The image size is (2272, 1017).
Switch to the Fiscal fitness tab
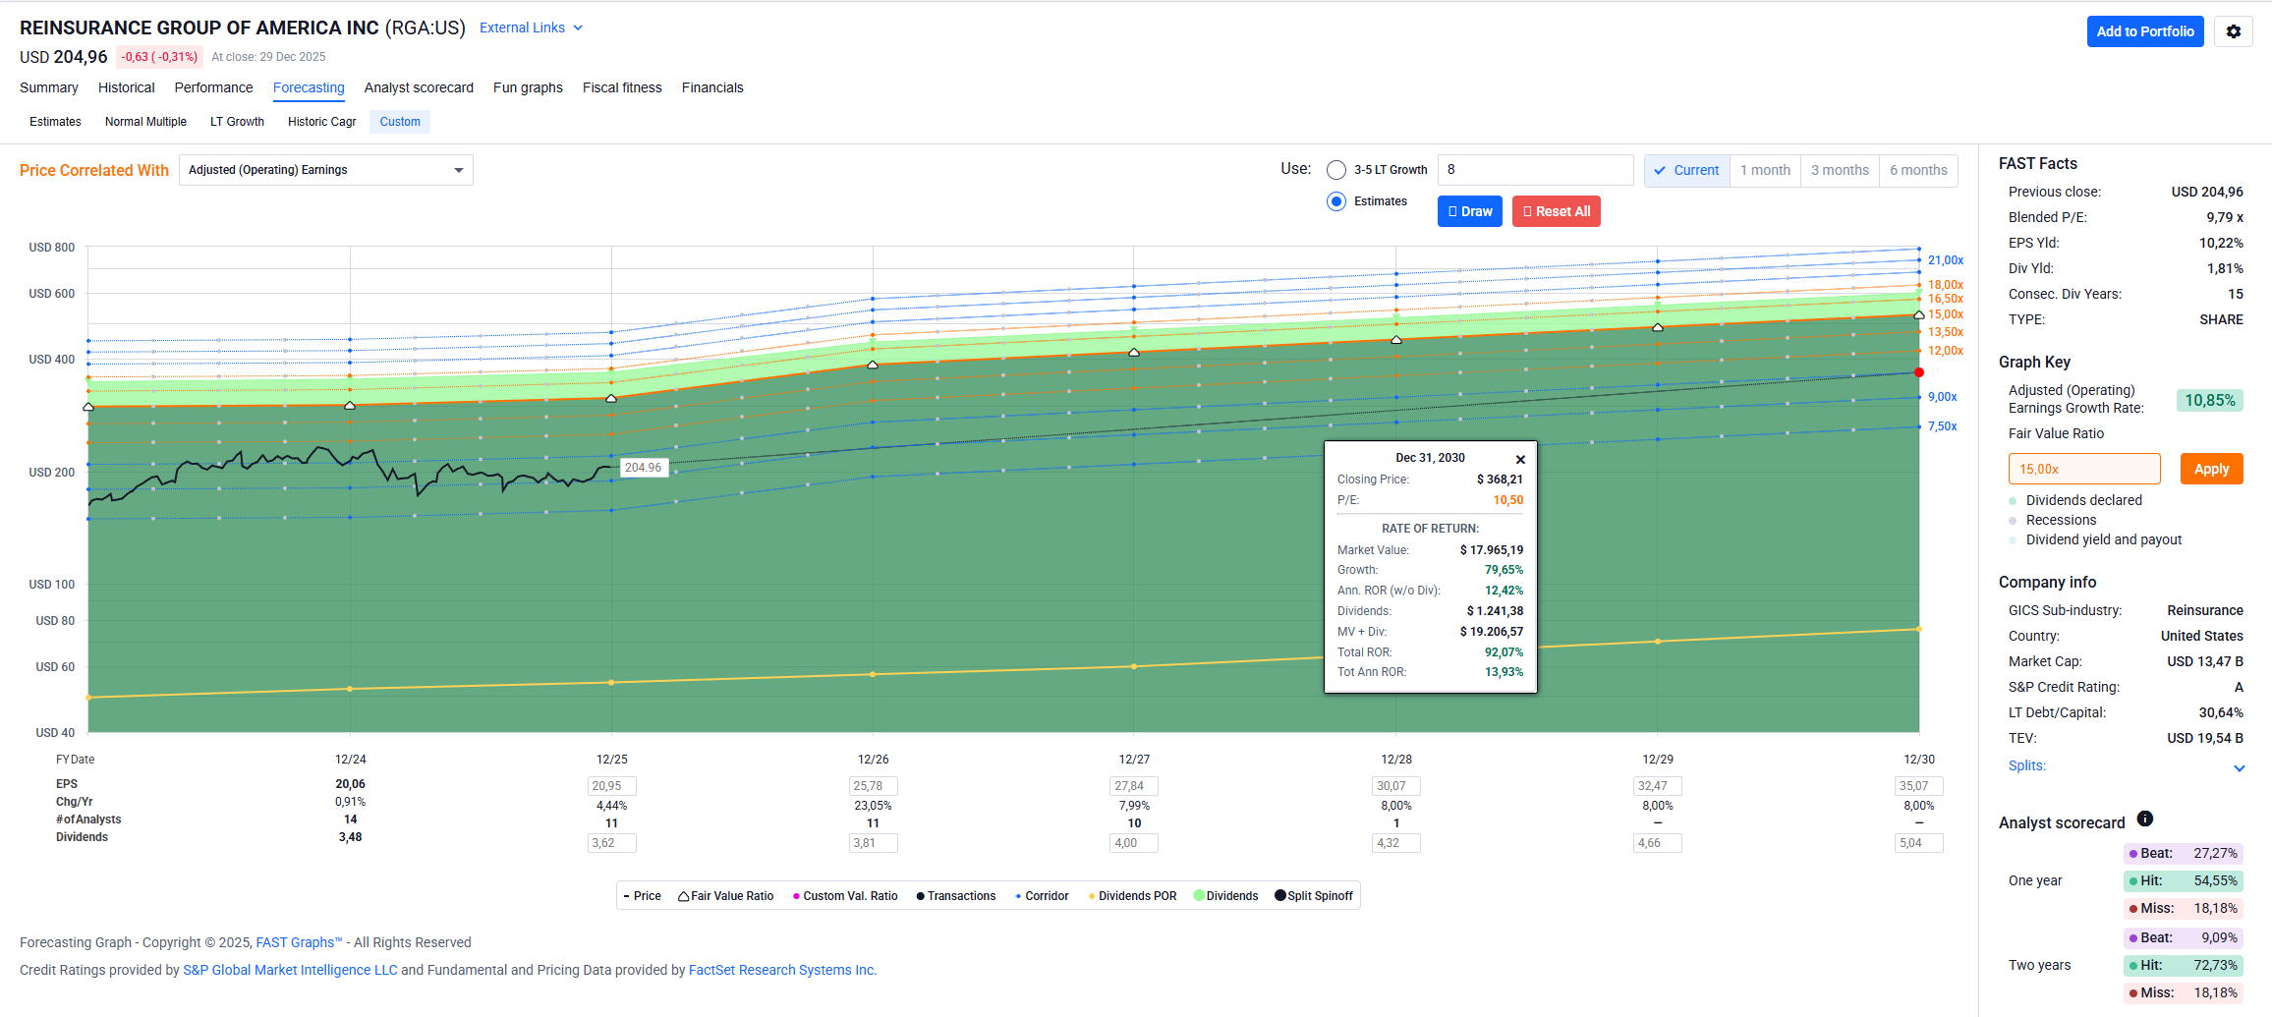coord(621,87)
